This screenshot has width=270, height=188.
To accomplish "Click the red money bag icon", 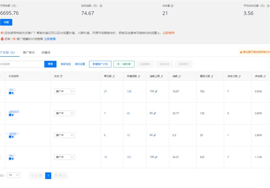I will pos(2,39).
